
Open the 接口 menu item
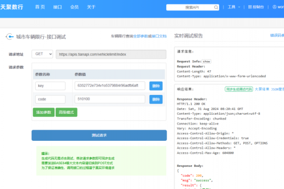click(57, 7)
